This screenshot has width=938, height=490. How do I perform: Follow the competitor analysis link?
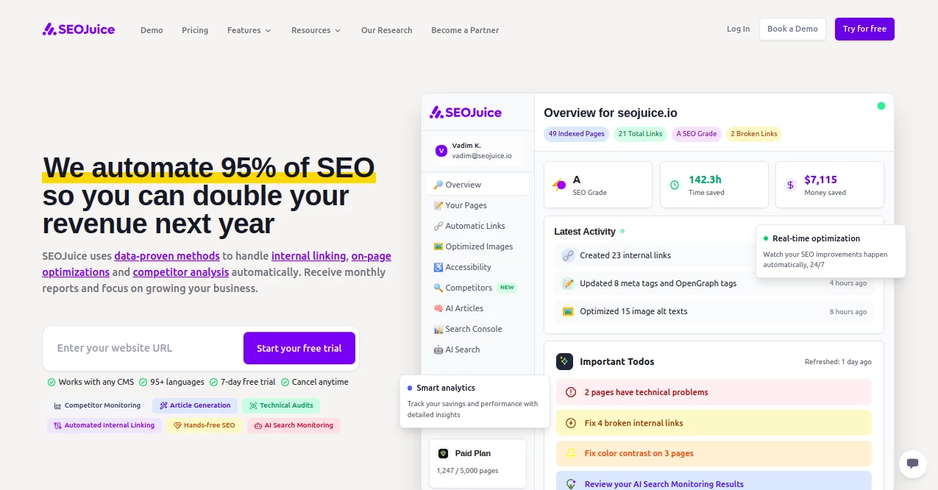point(181,271)
